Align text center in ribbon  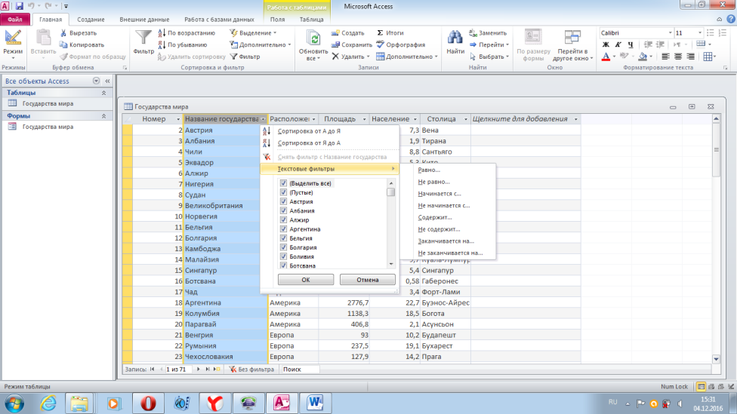pyautogui.click(x=678, y=57)
